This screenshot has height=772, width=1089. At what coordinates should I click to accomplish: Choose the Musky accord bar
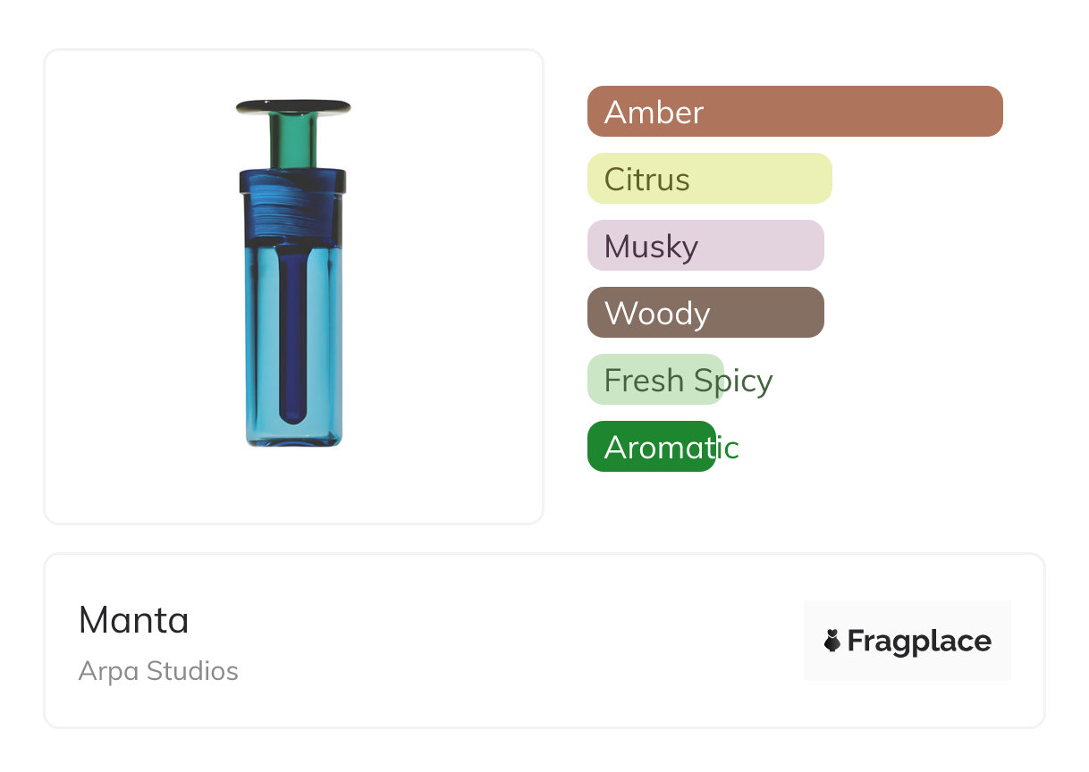(x=705, y=246)
